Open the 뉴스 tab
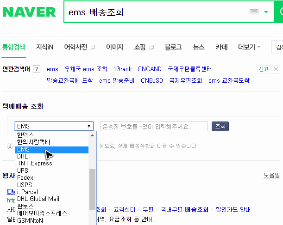The image size is (283, 225). point(199,47)
